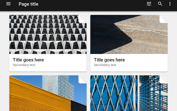Open the shadow-on-concrete card image
This screenshot has width=177, height=111.
129,34
